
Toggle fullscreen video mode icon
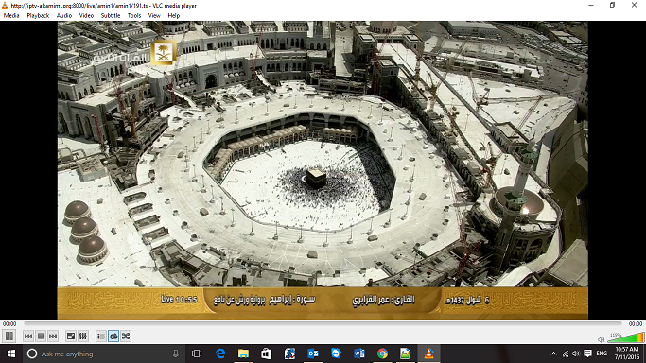click(71, 337)
